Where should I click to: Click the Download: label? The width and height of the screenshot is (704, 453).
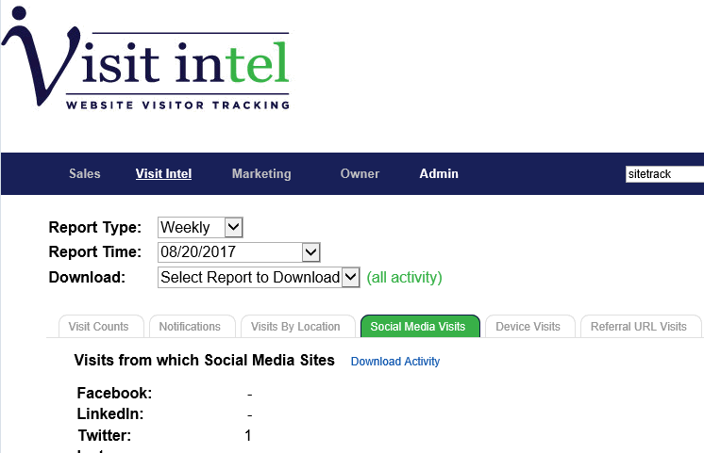tap(87, 277)
